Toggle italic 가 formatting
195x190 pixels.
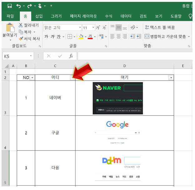point(52,37)
